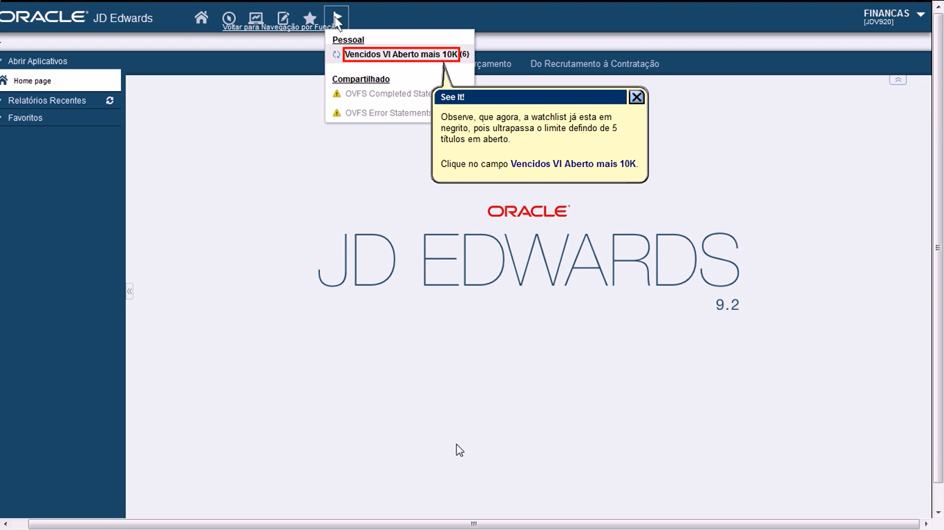Open the Favorites star icon
Screen dimensions: 944x530
pos(310,18)
